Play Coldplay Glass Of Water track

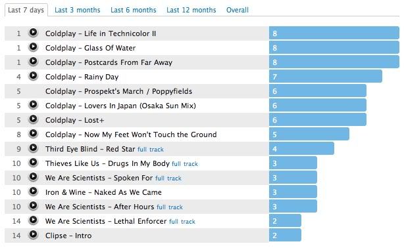click(x=34, y=47)
